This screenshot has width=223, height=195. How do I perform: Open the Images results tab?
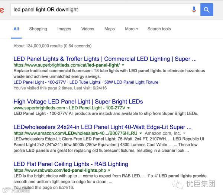click(64, 29)
